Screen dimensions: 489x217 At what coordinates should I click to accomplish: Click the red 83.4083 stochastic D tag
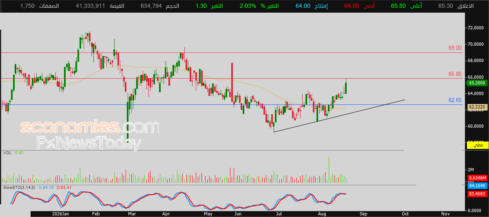pyautogui.click(x=478, y=194)
